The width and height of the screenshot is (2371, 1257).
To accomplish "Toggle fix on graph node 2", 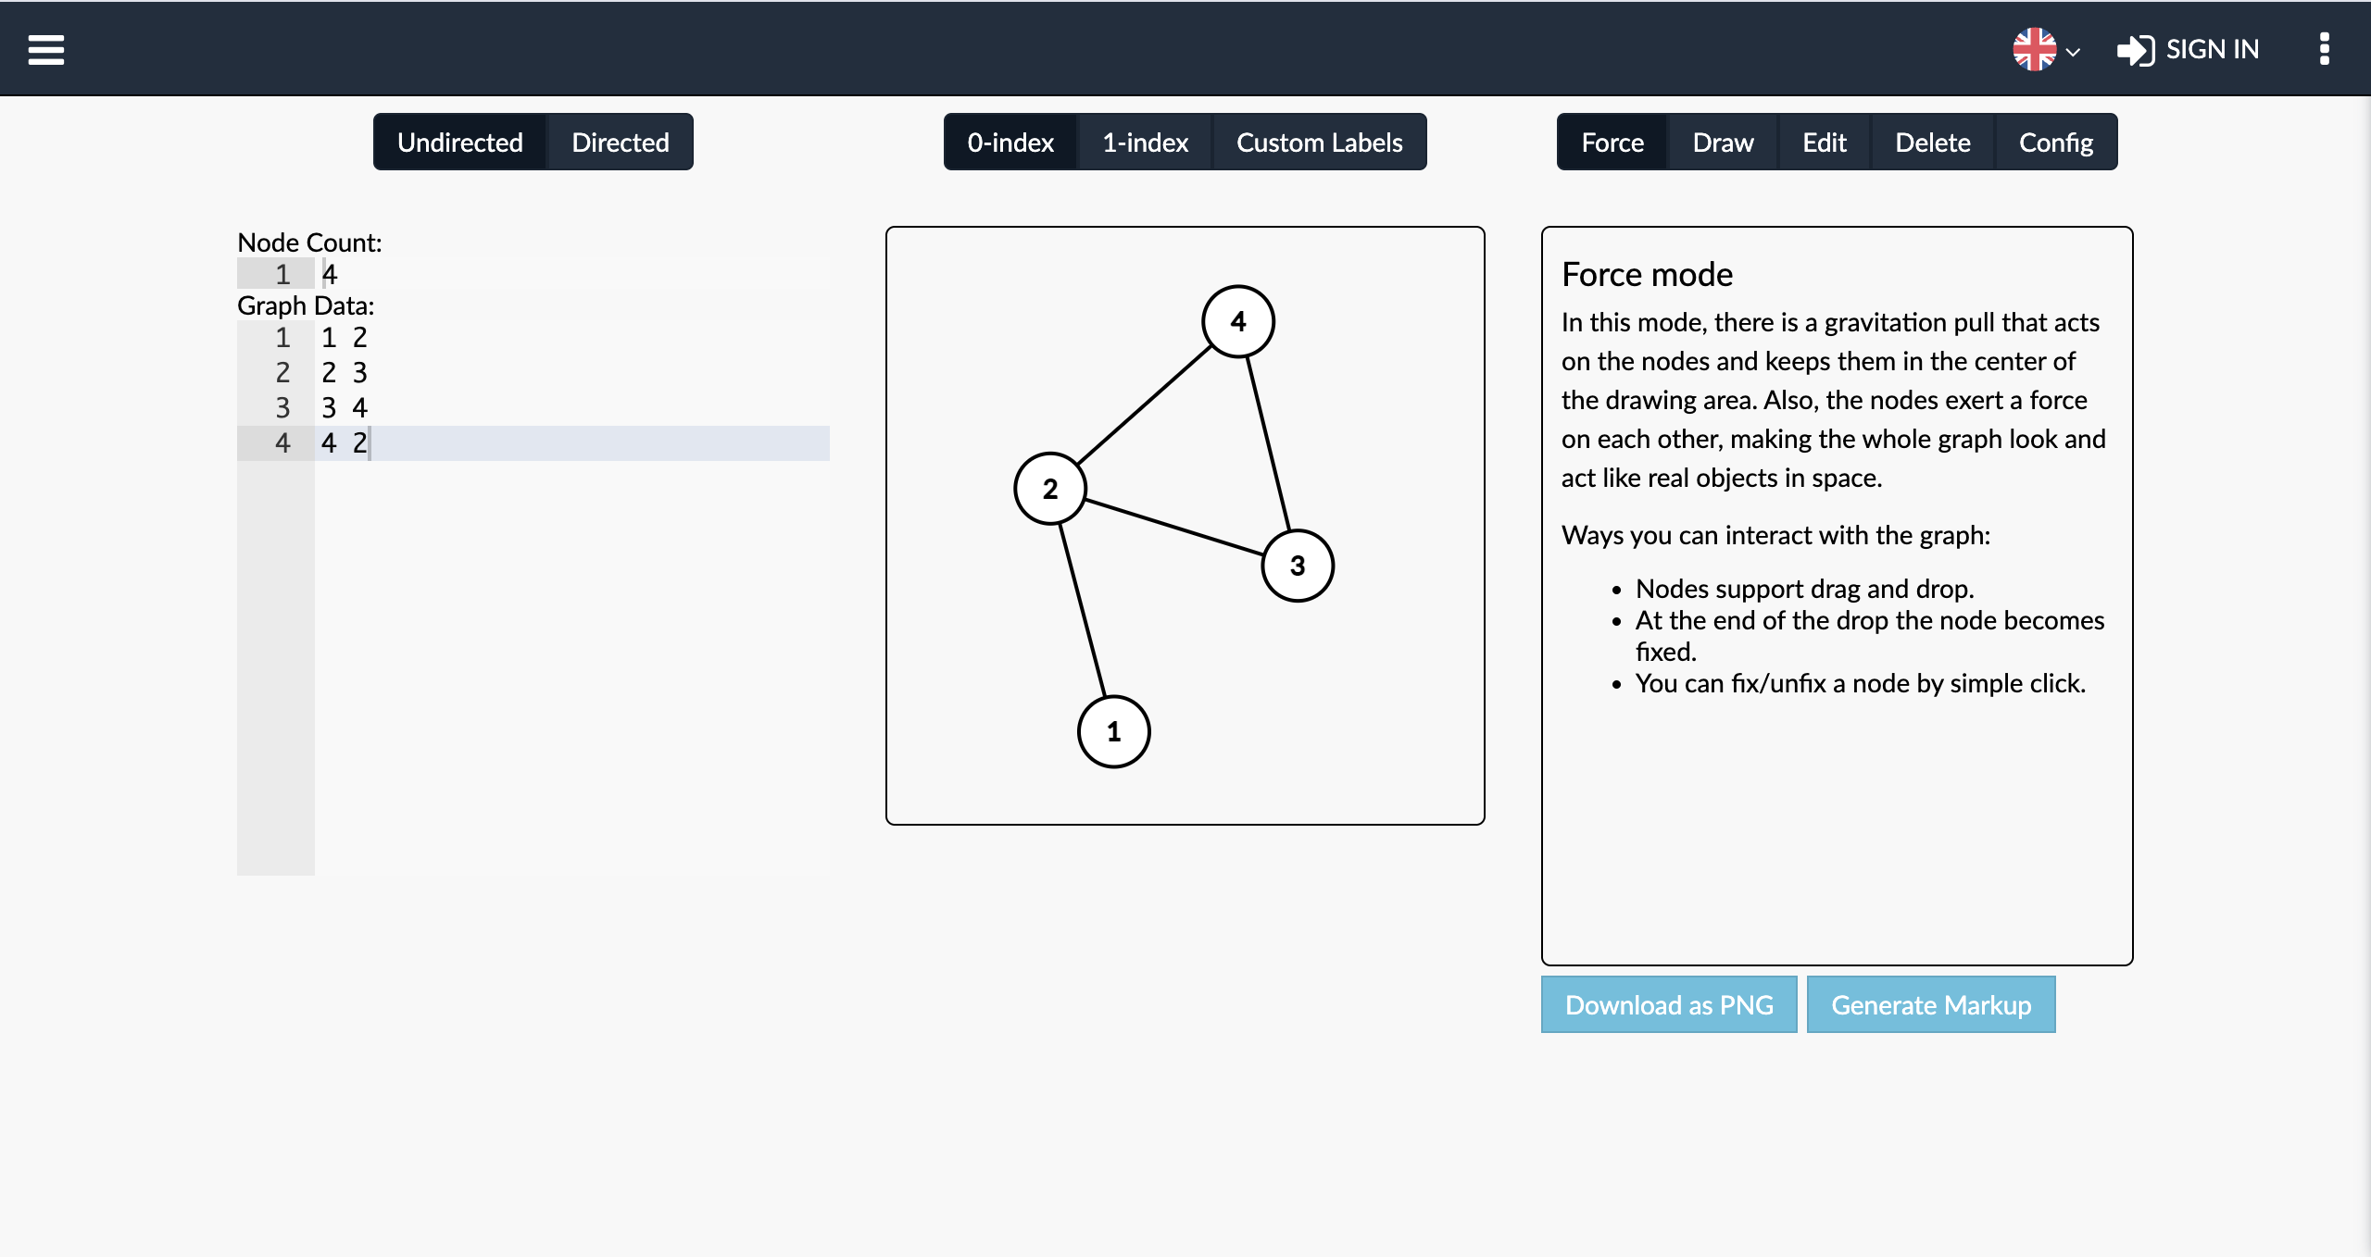I will [x=1050, y=489].
